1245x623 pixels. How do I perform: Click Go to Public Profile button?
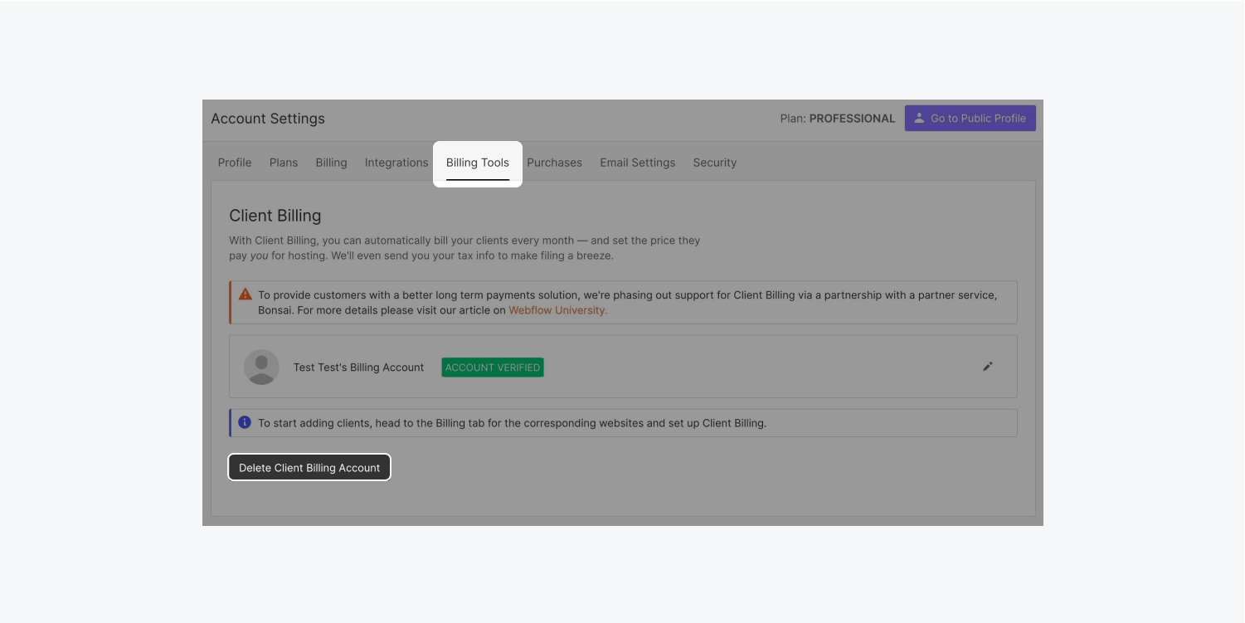click(970, 118)
